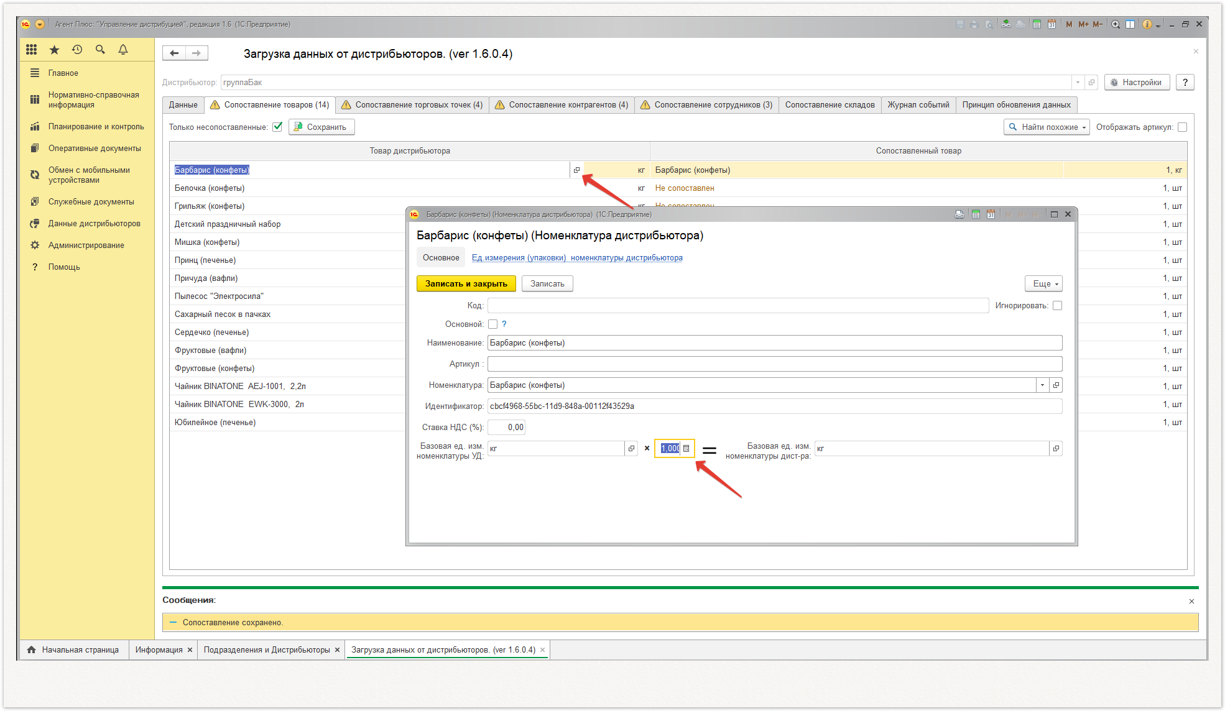Screen dimensions: 1225x711
Task: Click the back navigation arrow
Action: (174, 53)
